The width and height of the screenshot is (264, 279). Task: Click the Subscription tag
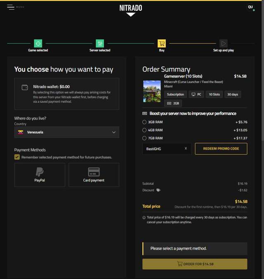(175, 94)
